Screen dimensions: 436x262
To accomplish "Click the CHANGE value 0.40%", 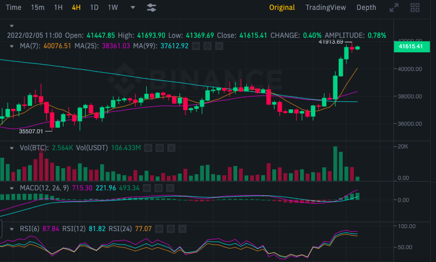I will click(312, 36).
